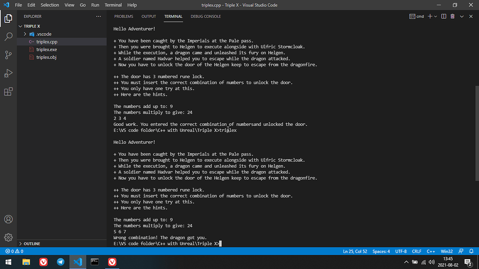The image size is (479, 269).
Task: Open the Terminal menu
Action: tap(113, 5)
